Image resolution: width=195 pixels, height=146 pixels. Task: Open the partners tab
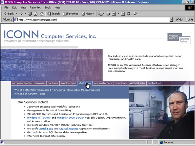point(53,83)
